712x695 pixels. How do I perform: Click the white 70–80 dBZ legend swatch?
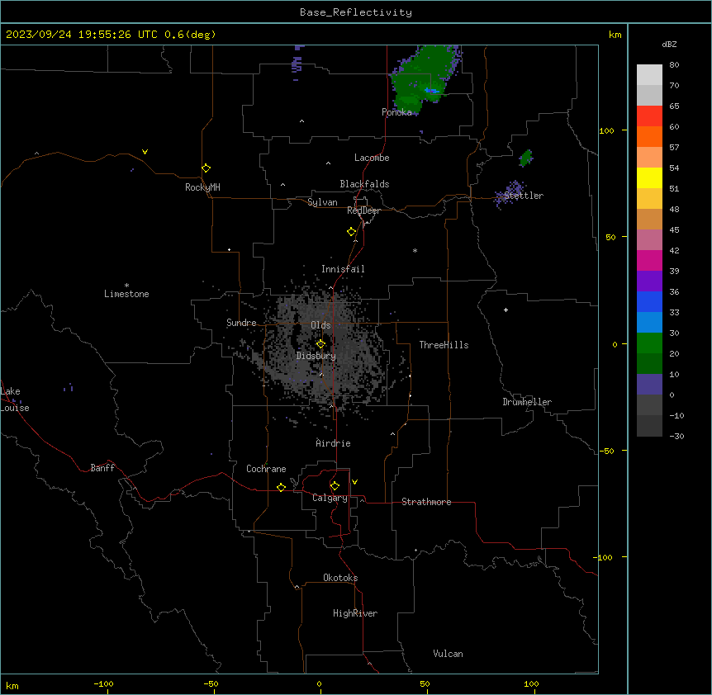pyautogui.click(x=649, y=75)
